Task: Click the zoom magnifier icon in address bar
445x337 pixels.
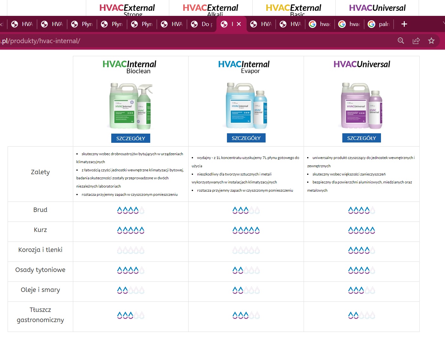Action: (401, 41)
